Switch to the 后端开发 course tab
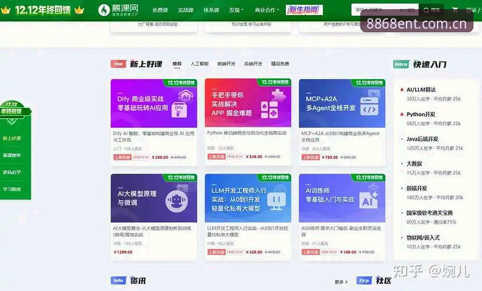482x291 pixels. pos(253,64)
